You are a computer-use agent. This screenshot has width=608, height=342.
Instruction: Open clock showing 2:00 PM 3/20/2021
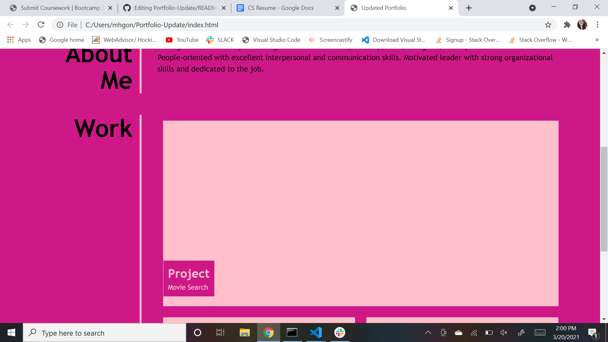pos(566,332)
